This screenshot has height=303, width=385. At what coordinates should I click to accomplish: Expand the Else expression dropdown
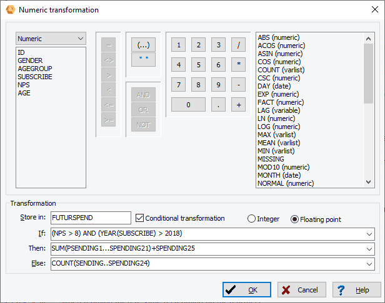[369, 264]
